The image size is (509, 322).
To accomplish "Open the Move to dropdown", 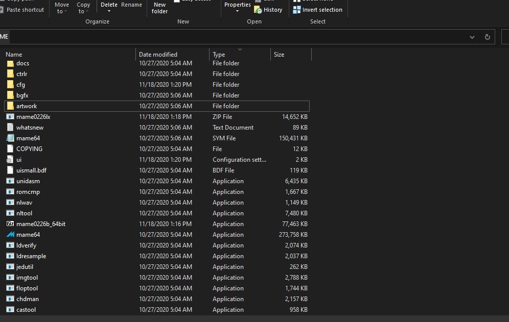I will 62,8.
